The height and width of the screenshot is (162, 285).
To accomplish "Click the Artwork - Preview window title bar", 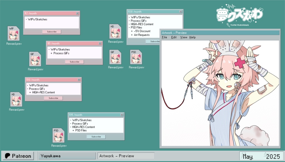I will 220,33.
